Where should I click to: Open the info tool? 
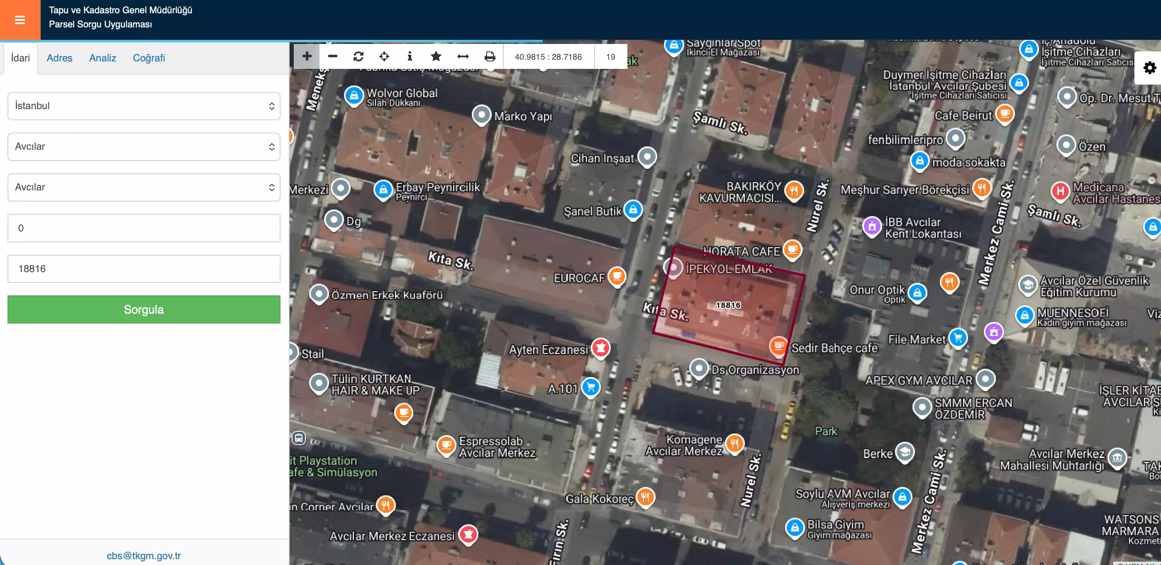click(410, 56)
